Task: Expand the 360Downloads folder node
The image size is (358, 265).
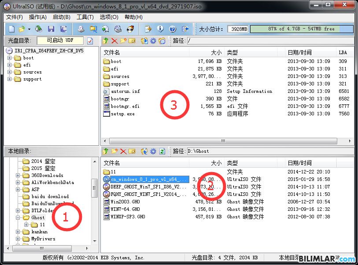Action: click(18, 176)
